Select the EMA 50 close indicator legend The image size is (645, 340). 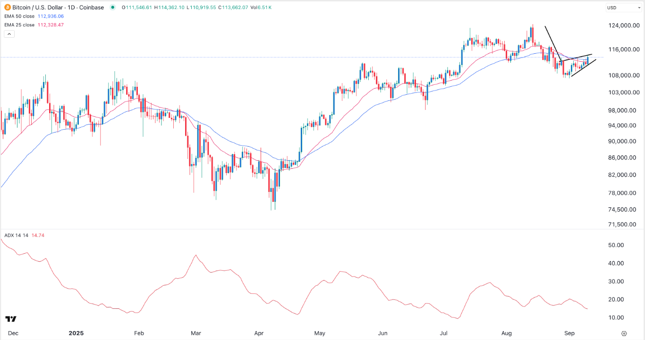(x=21, y=16)
